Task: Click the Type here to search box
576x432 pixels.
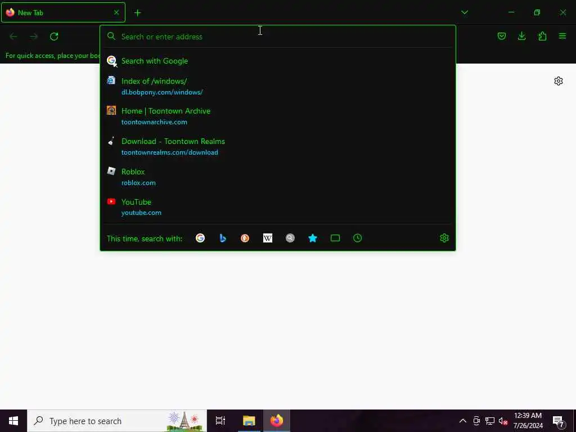Action: click(x=117, y=421)
